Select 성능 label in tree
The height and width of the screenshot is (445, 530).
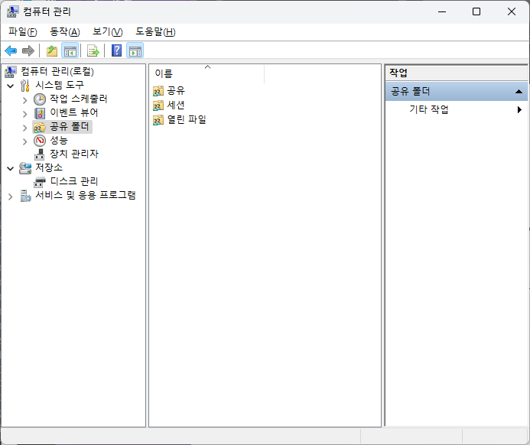tap(59, 140)
